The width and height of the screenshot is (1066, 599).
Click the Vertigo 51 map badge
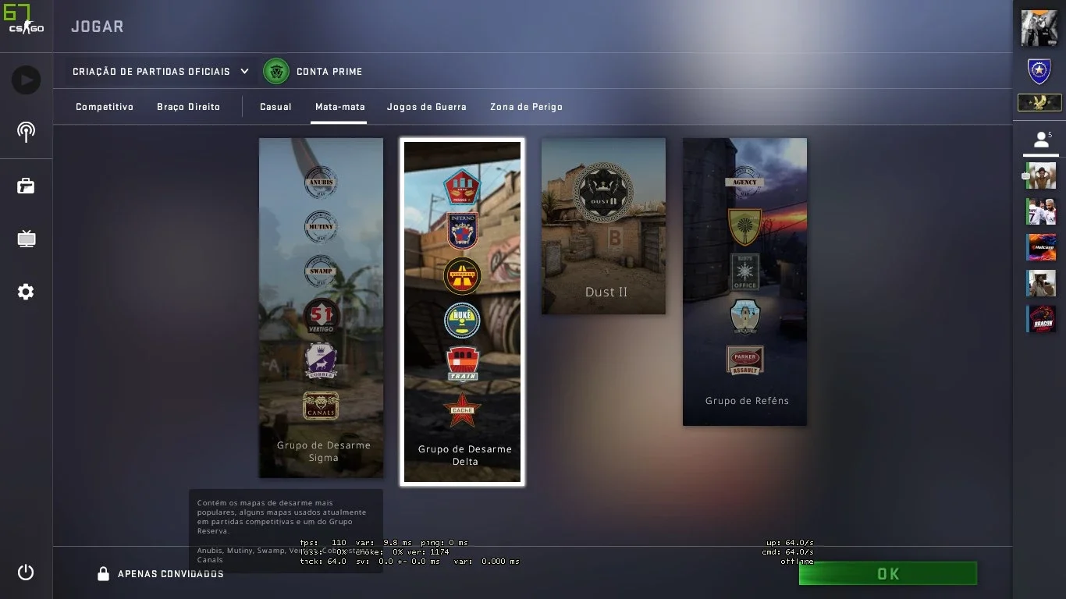pyautogui.click(x=321, y=316)
